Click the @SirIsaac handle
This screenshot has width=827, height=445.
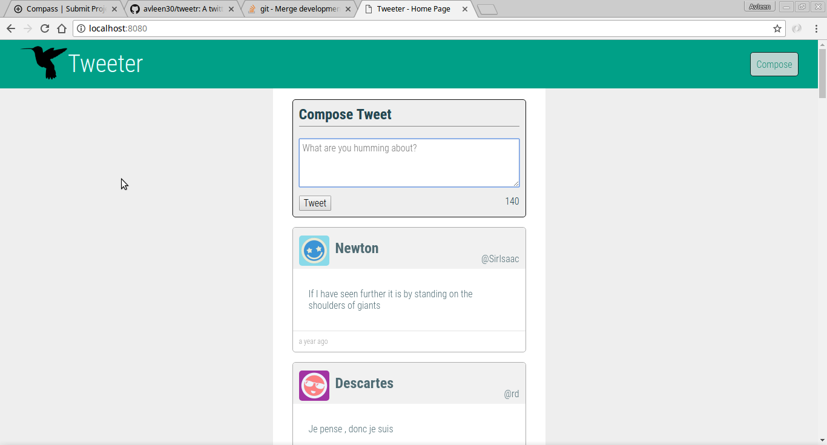click(500, 259)
